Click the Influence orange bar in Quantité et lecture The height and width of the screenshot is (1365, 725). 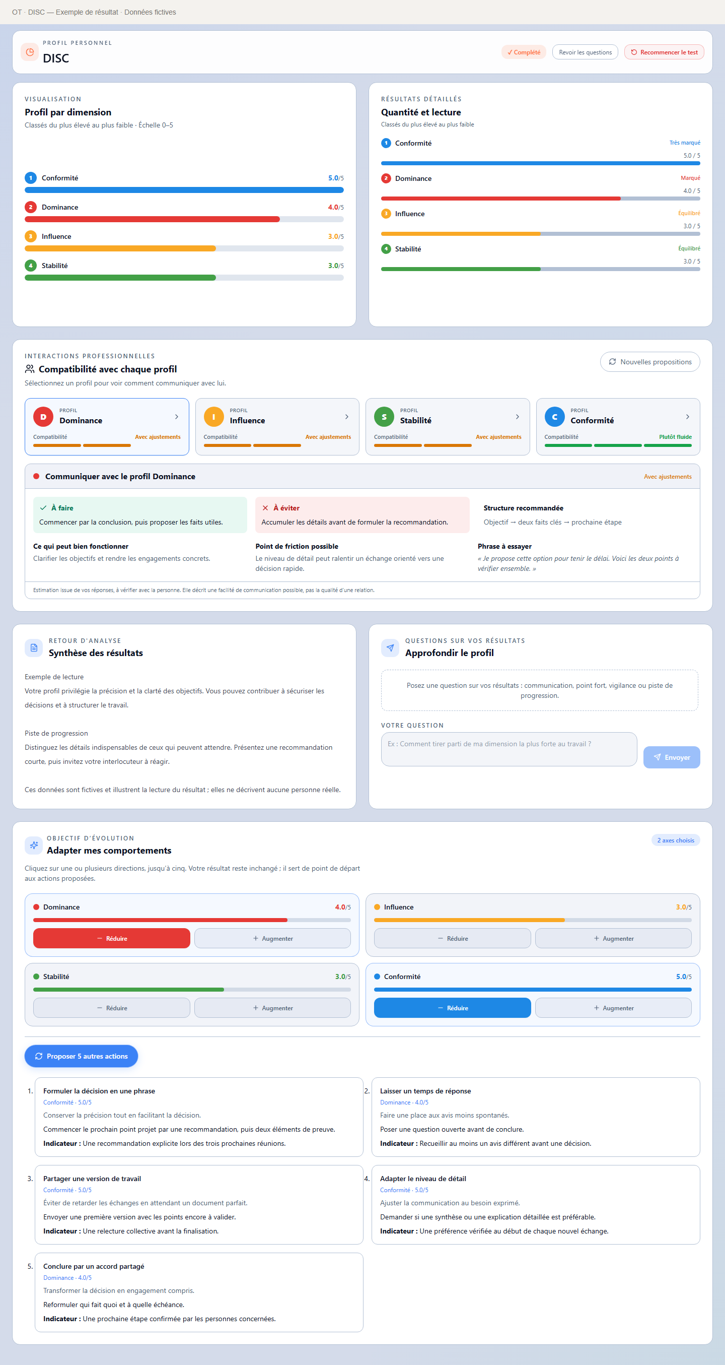click(x=461, y=234)
